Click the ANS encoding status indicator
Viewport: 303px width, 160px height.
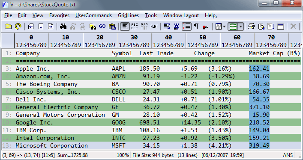pos(288,155)
